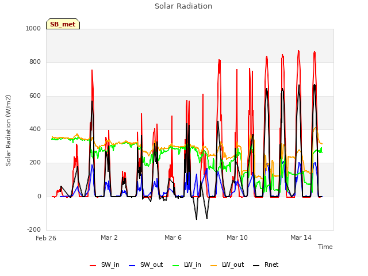Click the orange LW_out legend swatch
Viewport: 368px width, 276px height.
(x=214, y=266)
